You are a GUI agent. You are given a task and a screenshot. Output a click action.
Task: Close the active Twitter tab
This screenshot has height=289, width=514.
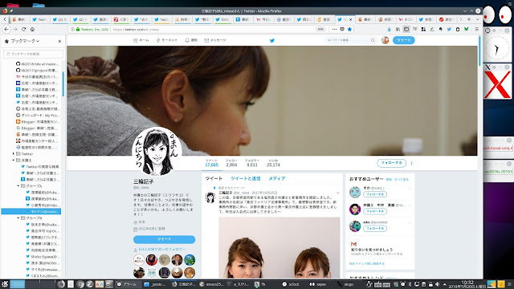point(350,19)
